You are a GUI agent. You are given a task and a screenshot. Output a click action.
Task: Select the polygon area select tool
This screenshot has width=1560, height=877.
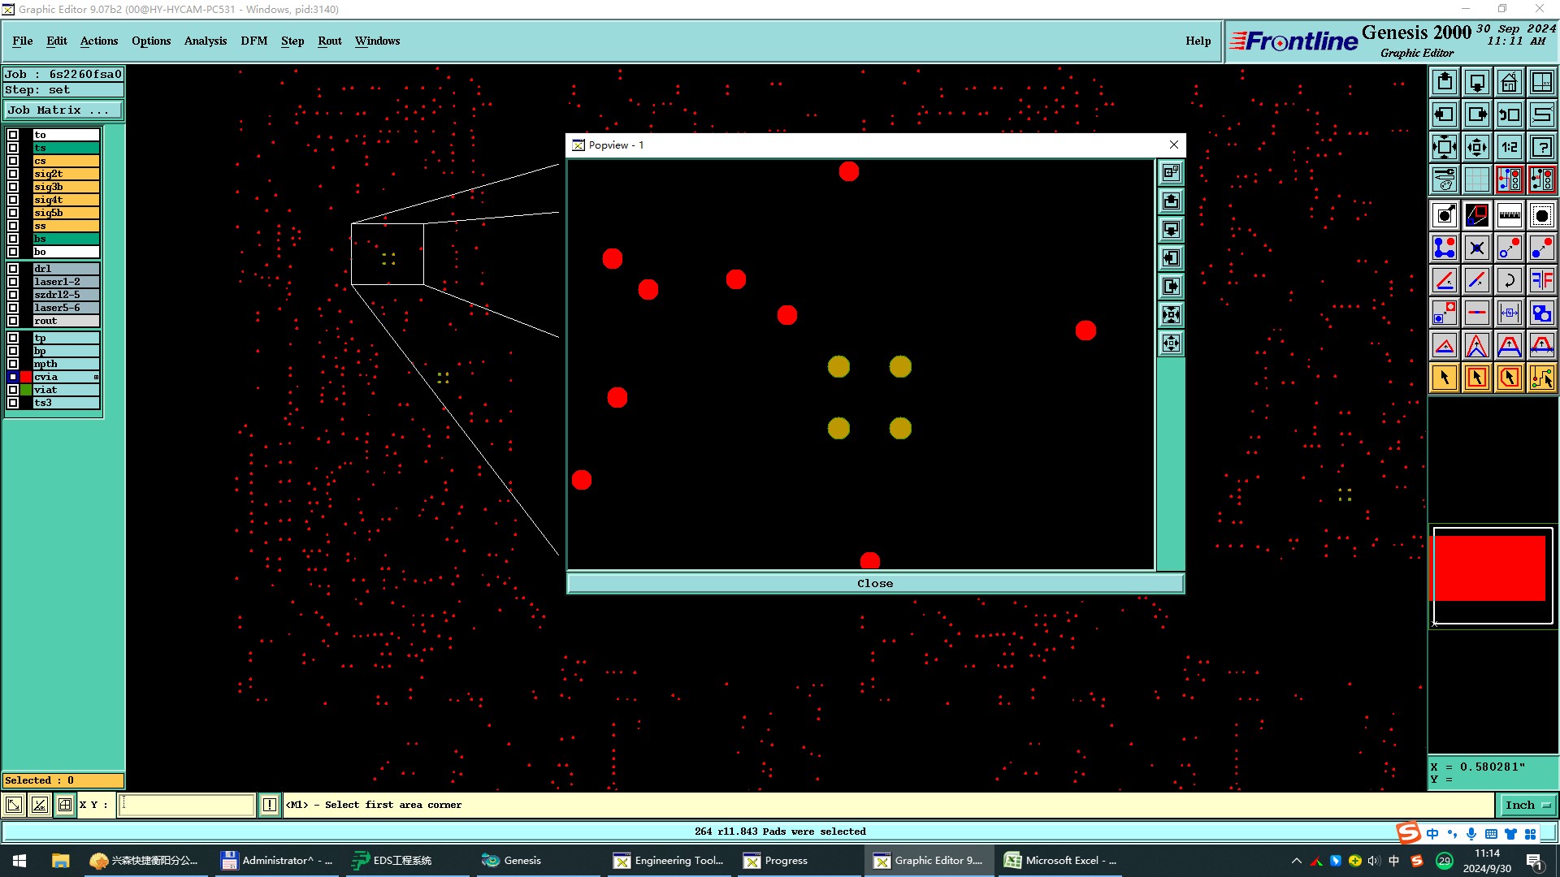pyautogui.click(x=1510, y=378)
